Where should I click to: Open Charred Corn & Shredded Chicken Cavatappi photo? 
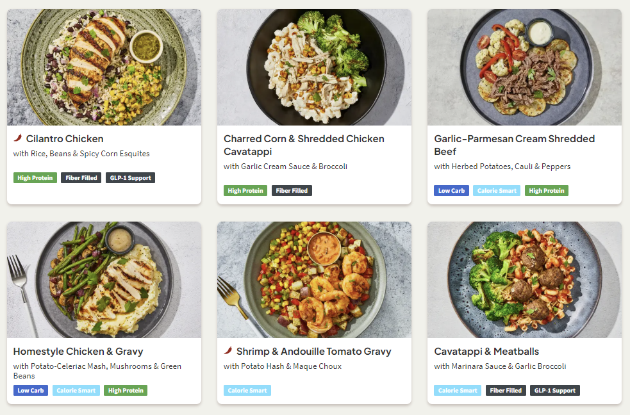click(314, 67)
